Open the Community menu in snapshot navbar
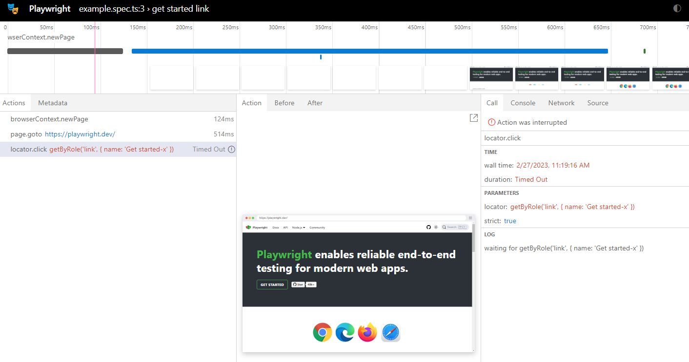The width and height of the screenshot is (689, 362). tap(317, 228)
